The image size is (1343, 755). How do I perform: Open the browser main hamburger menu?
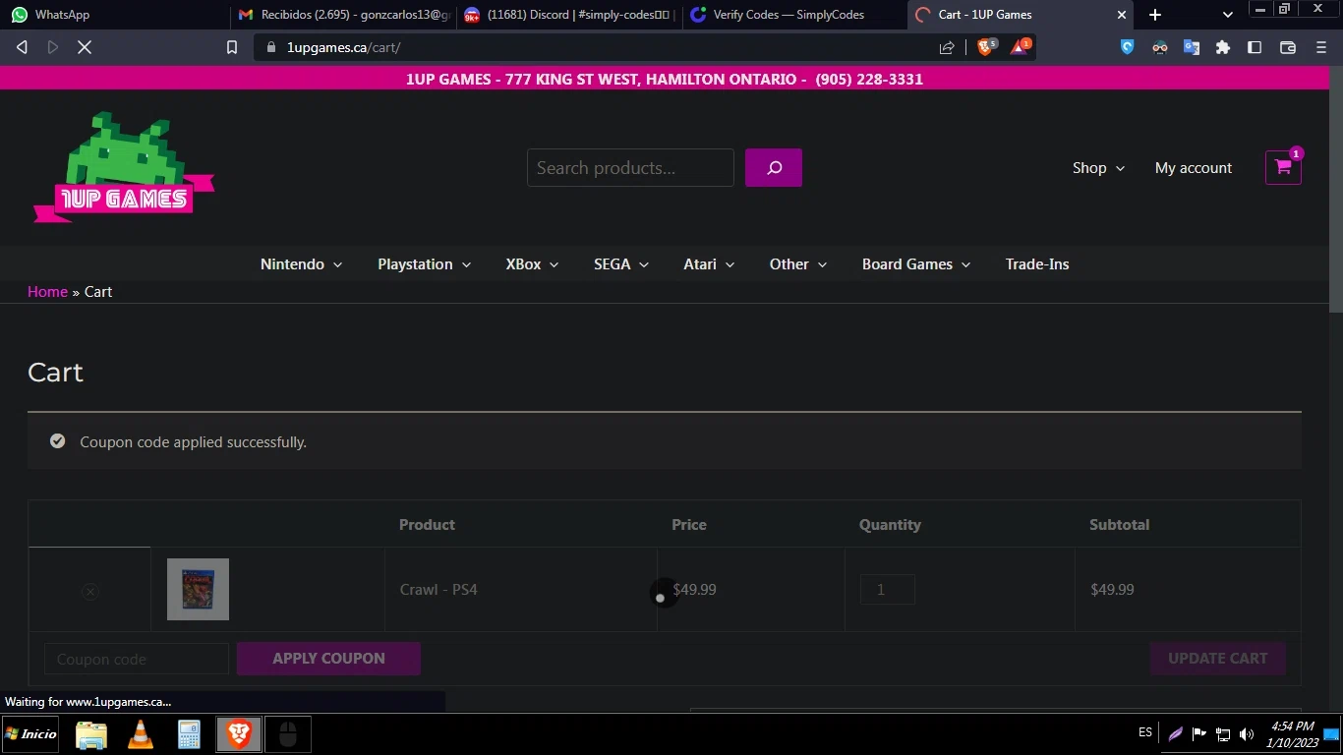[1319, 47]
